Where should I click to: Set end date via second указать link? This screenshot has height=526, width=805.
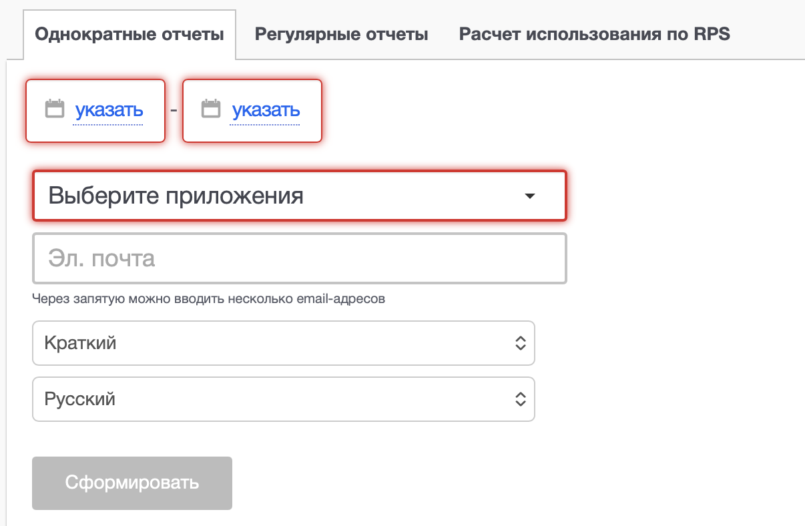click(x=266, y=110)
